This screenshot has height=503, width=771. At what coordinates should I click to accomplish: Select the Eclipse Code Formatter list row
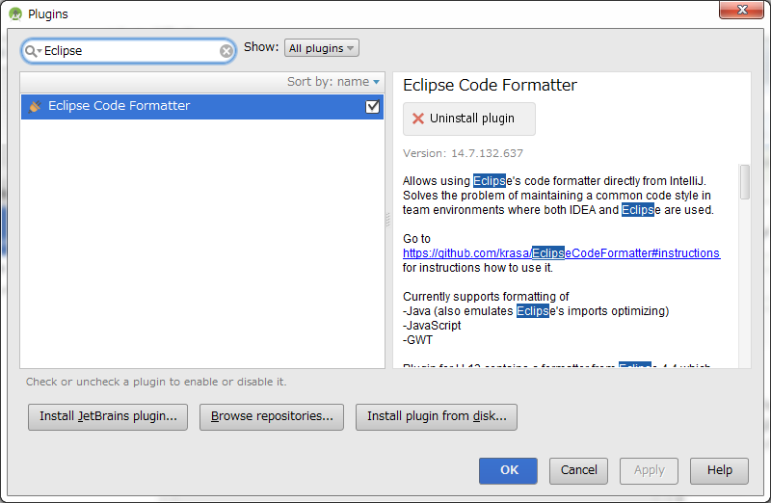pos(202,106)
